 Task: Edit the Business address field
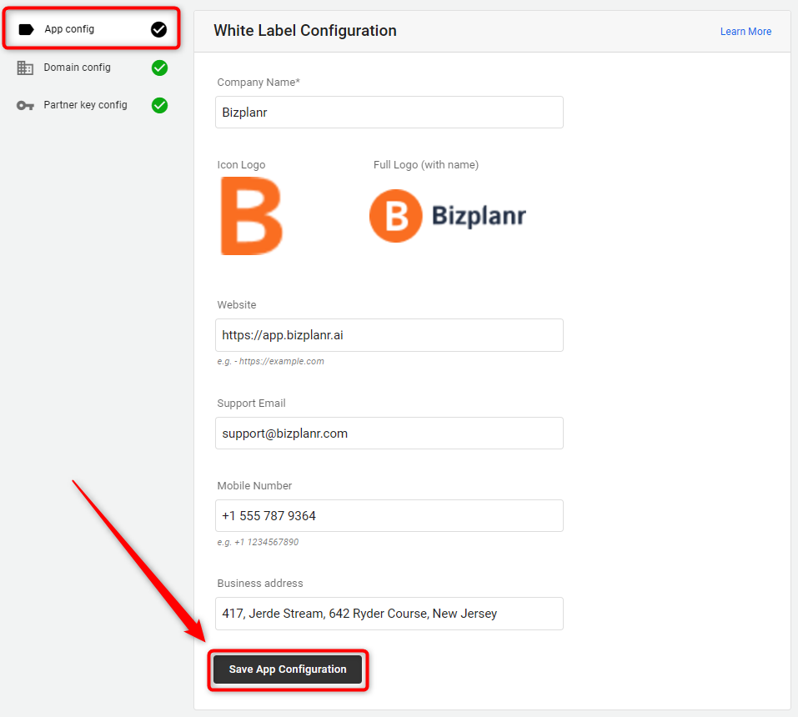389,613
